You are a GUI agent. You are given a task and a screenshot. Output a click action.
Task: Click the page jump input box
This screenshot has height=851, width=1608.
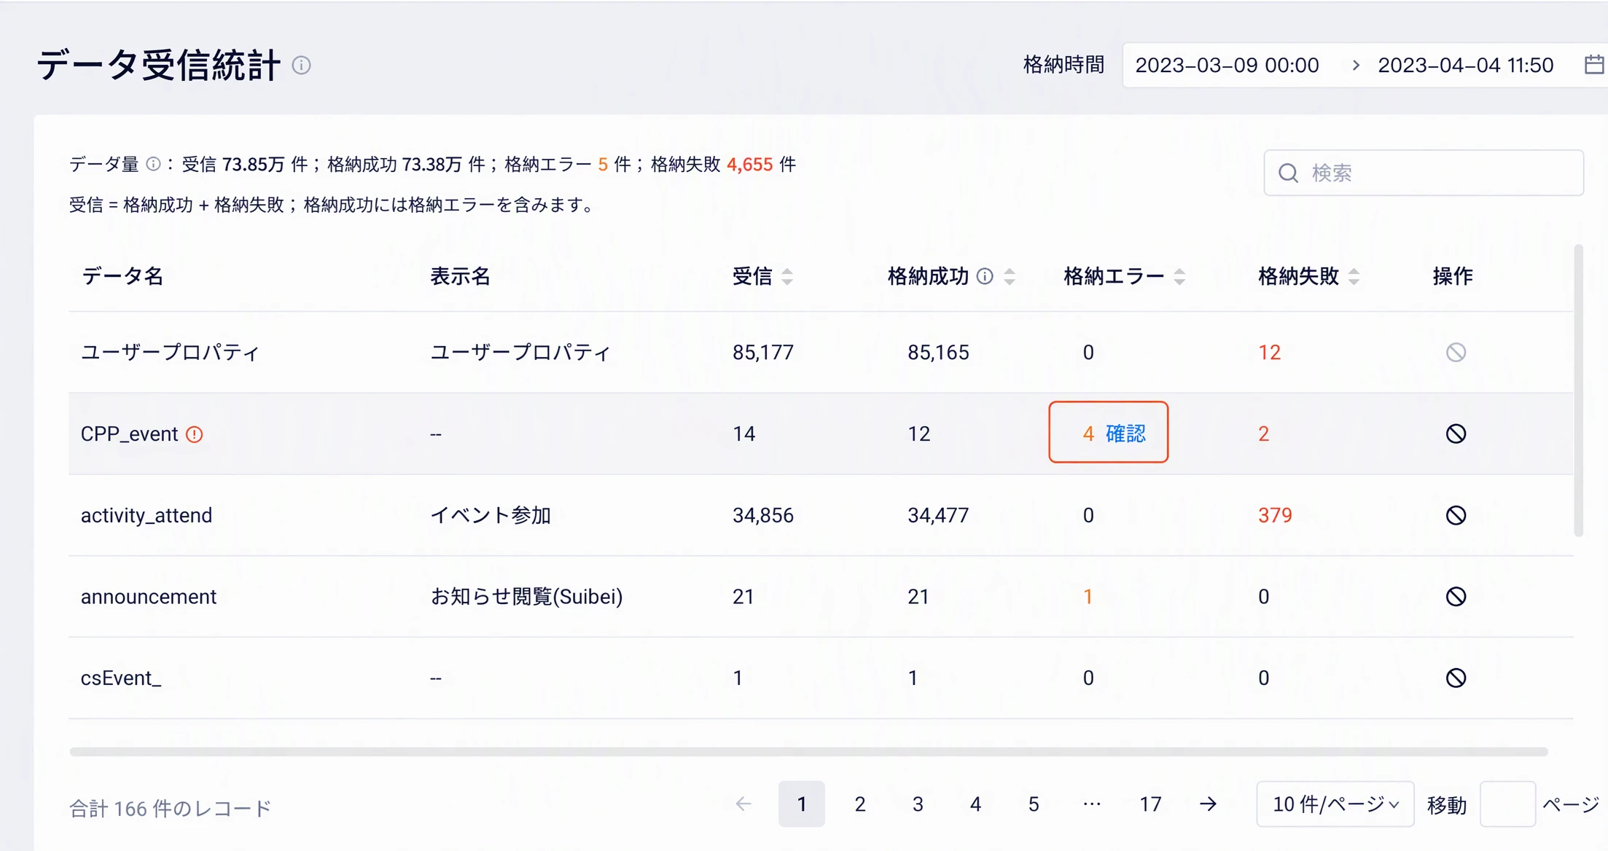pyautogui.click(x=1507, y=804)
